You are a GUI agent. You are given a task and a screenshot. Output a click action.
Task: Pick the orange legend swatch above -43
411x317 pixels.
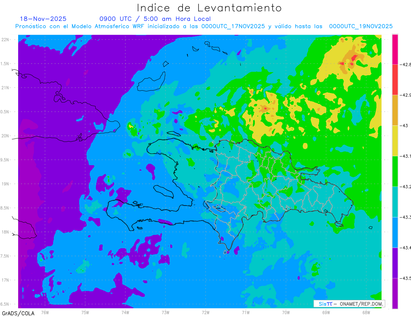click(x=395, y=110)
